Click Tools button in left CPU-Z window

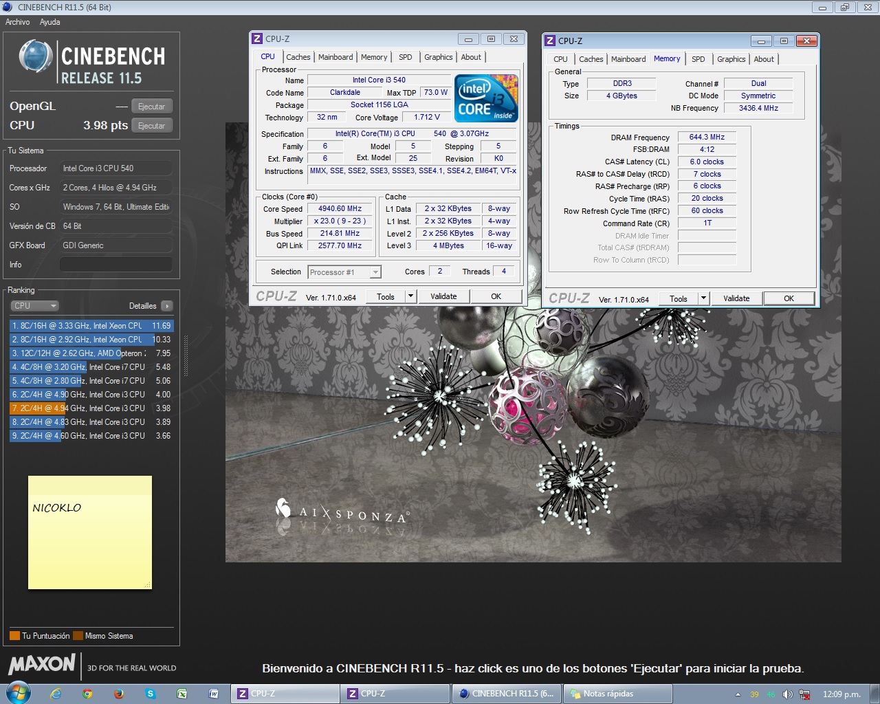386,297
